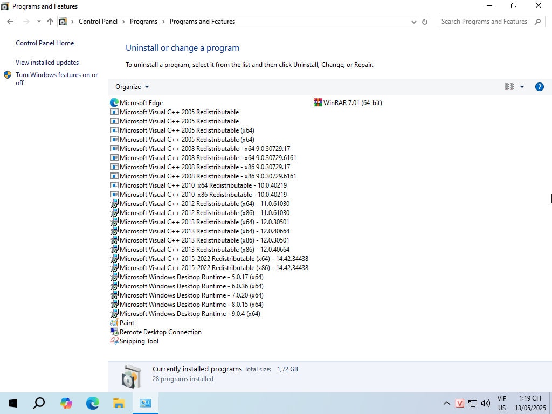Click the taskbar clock and date
This screenshot has width=552, height=414.
click(x=530, y=403)
